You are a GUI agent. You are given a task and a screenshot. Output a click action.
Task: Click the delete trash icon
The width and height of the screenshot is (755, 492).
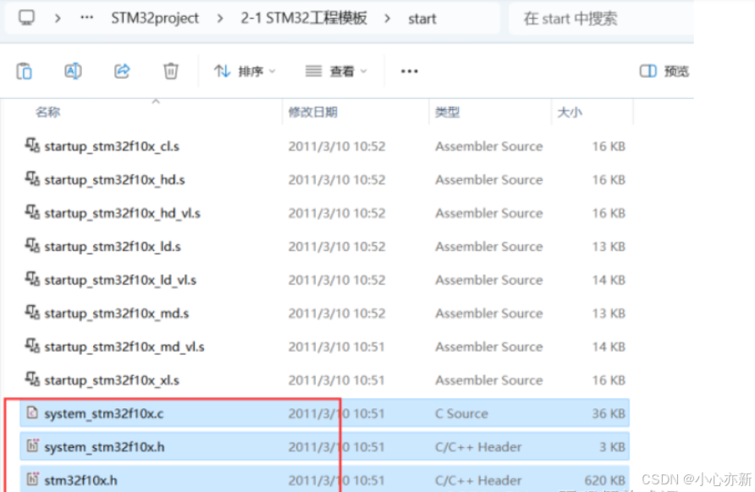(x=170, y=71)
